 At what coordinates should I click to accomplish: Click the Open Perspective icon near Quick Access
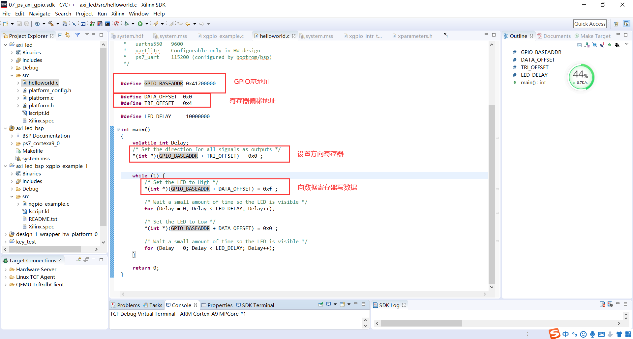coord(616,24)
